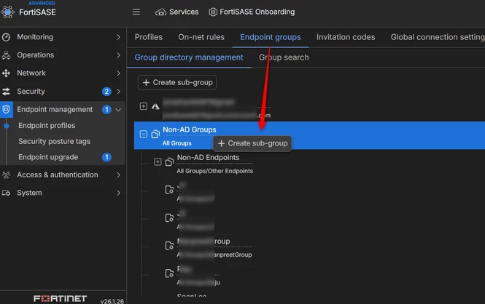Screen dimensions: 485x304
Task: Expand the Azure directory tree node
Action: (144, 106)
